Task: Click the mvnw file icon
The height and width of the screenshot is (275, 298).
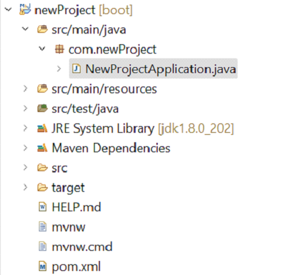Action: (42, 227)
